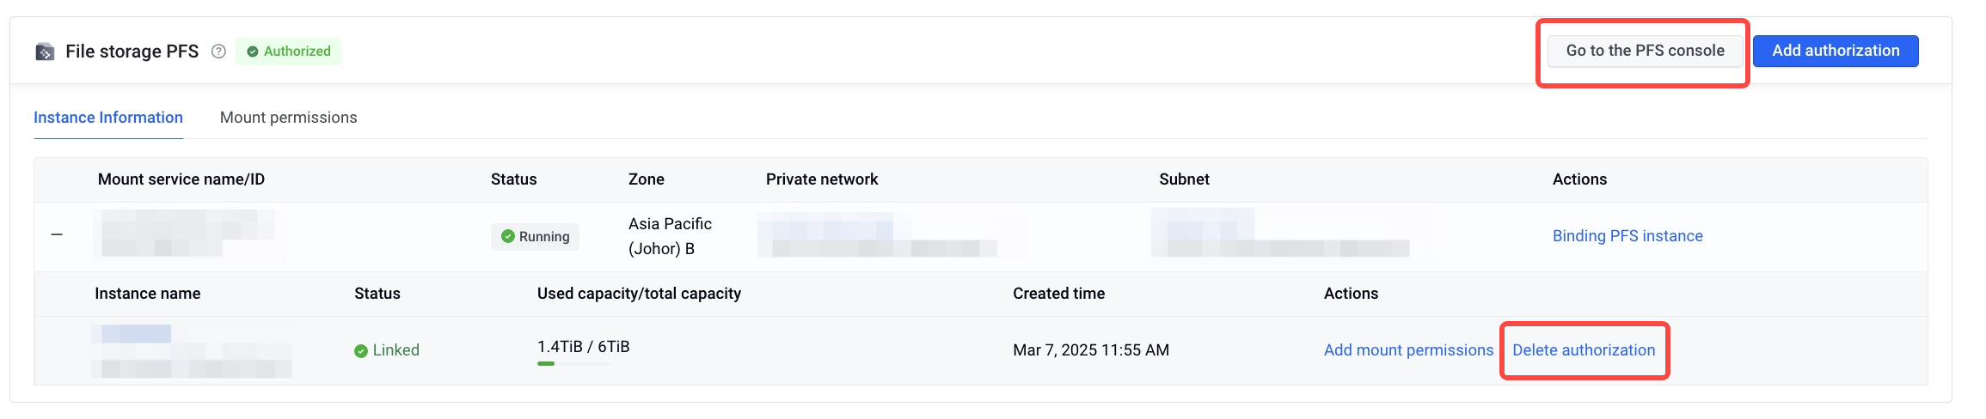Click the Running status badge
Viewport: 1986px width, 419px height.
click(x=535, y=236)
